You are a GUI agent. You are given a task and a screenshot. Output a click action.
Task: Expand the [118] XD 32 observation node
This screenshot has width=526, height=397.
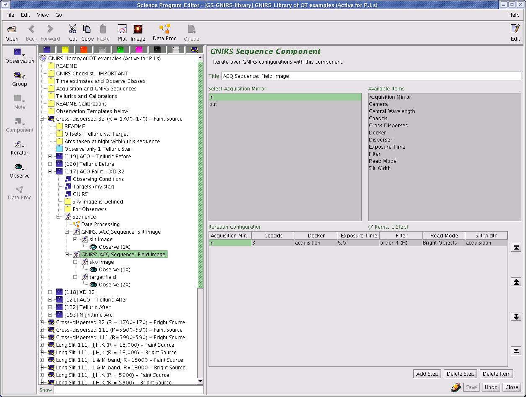[50, 292]
